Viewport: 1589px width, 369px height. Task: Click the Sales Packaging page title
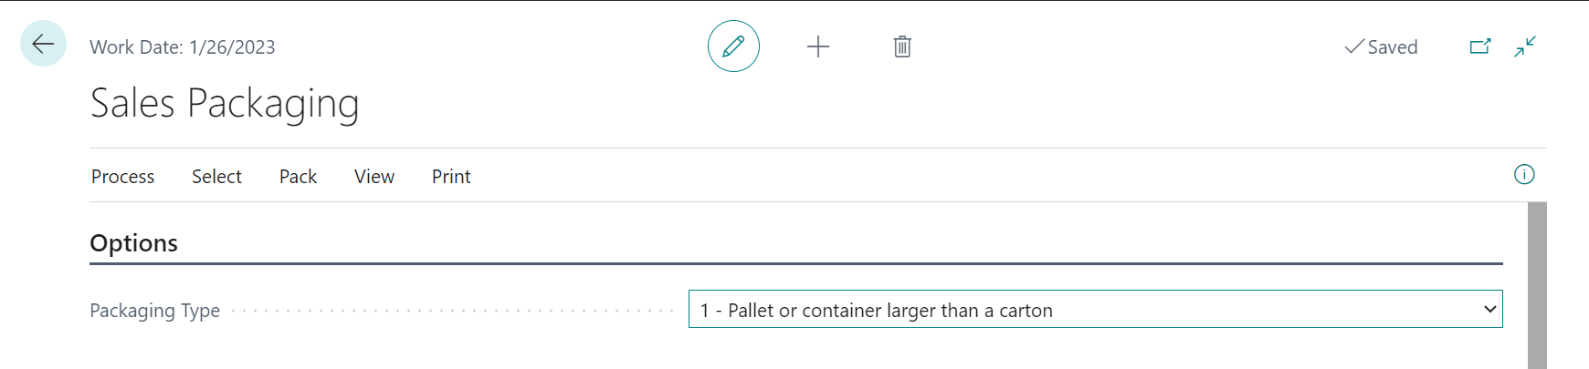click(225, 103)
